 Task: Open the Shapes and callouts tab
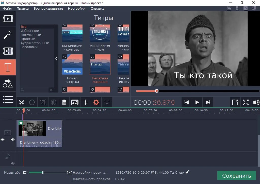[x=8, y=83]
